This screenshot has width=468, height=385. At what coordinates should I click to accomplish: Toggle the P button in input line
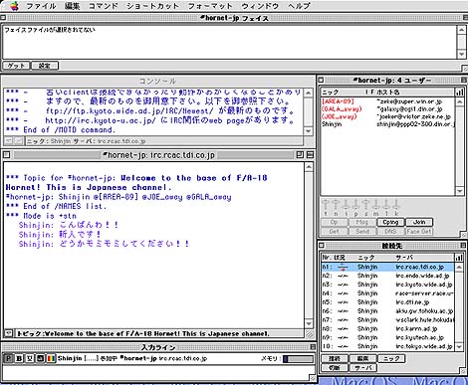coord(8,358)
